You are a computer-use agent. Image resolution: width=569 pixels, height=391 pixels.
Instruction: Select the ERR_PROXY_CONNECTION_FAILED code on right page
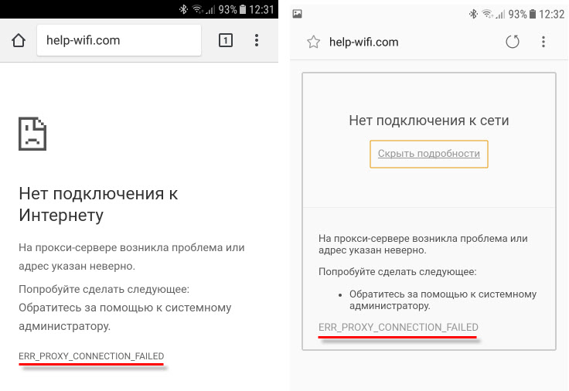point(398,328)
